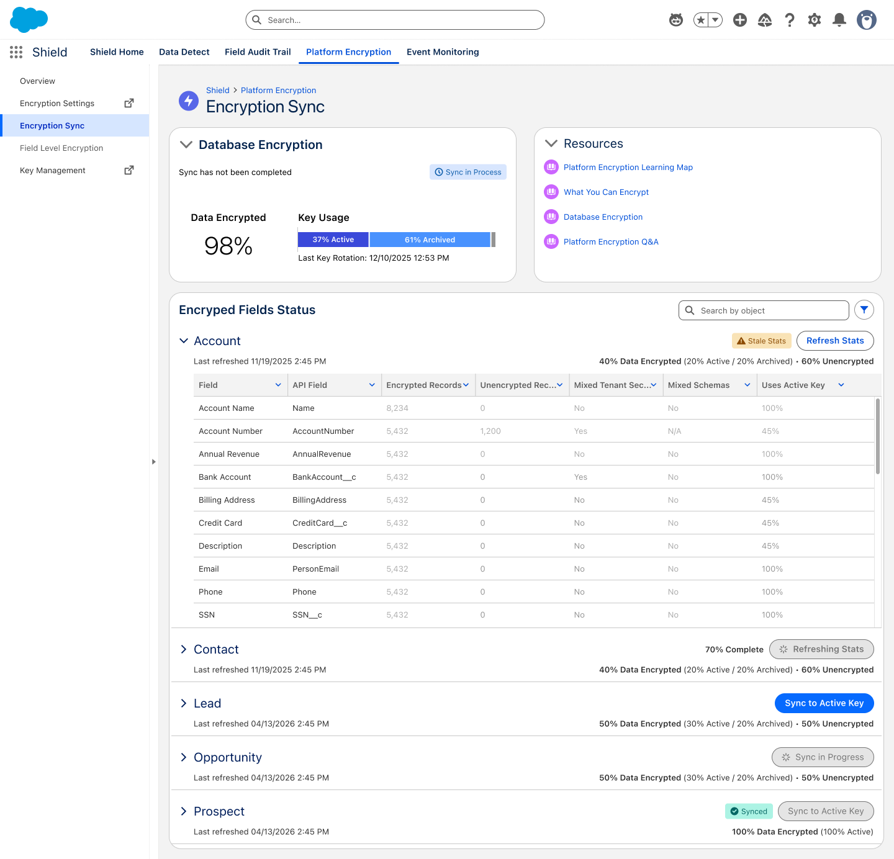Viewport: 894px width, 859px height.
Task: Click the Lead Sync to Active Key button
Action: [824, 703]
